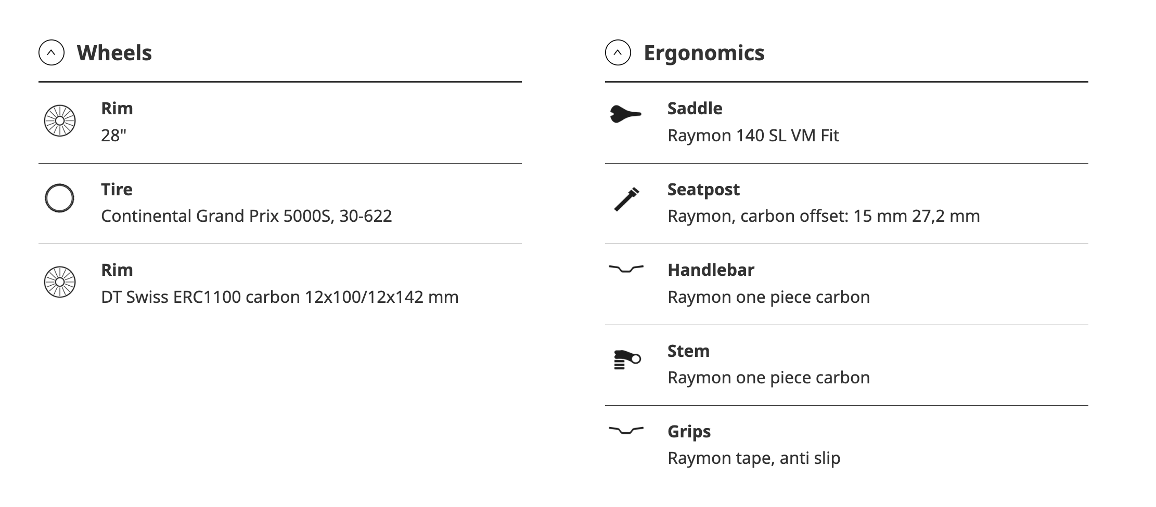
Task: Click the saddle icon
Action: pos(625,114)
